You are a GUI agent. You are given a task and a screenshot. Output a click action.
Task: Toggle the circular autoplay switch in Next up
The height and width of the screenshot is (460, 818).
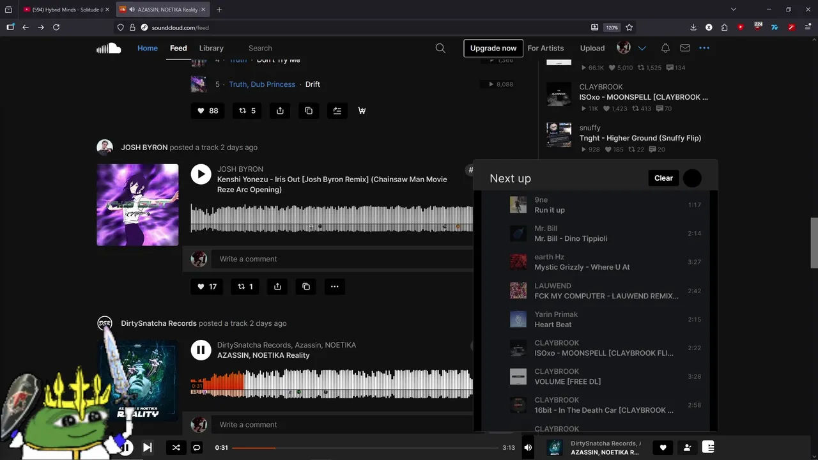[x=692, y=178]
